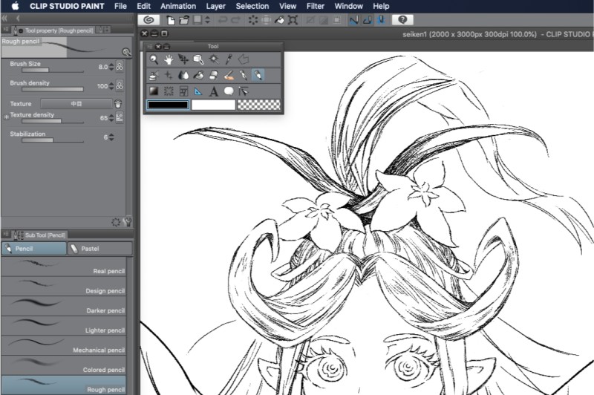Select the Balloon tool
The width and height of the screenshot is (594, 395).
click(229, 91)
